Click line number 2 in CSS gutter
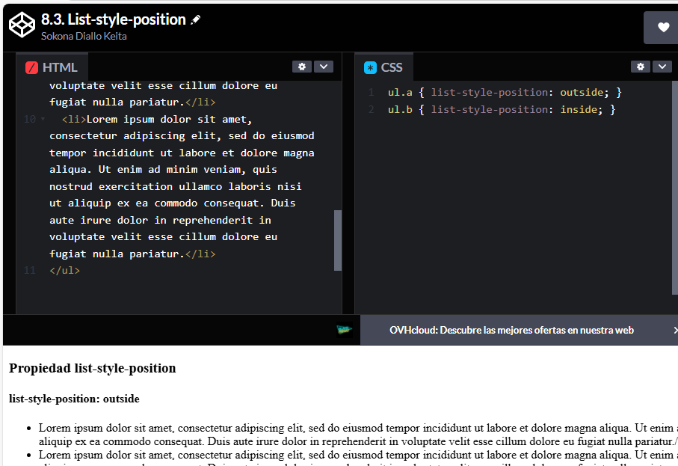Viewport: 678px width, 466px height. click(x=371, y=110)
